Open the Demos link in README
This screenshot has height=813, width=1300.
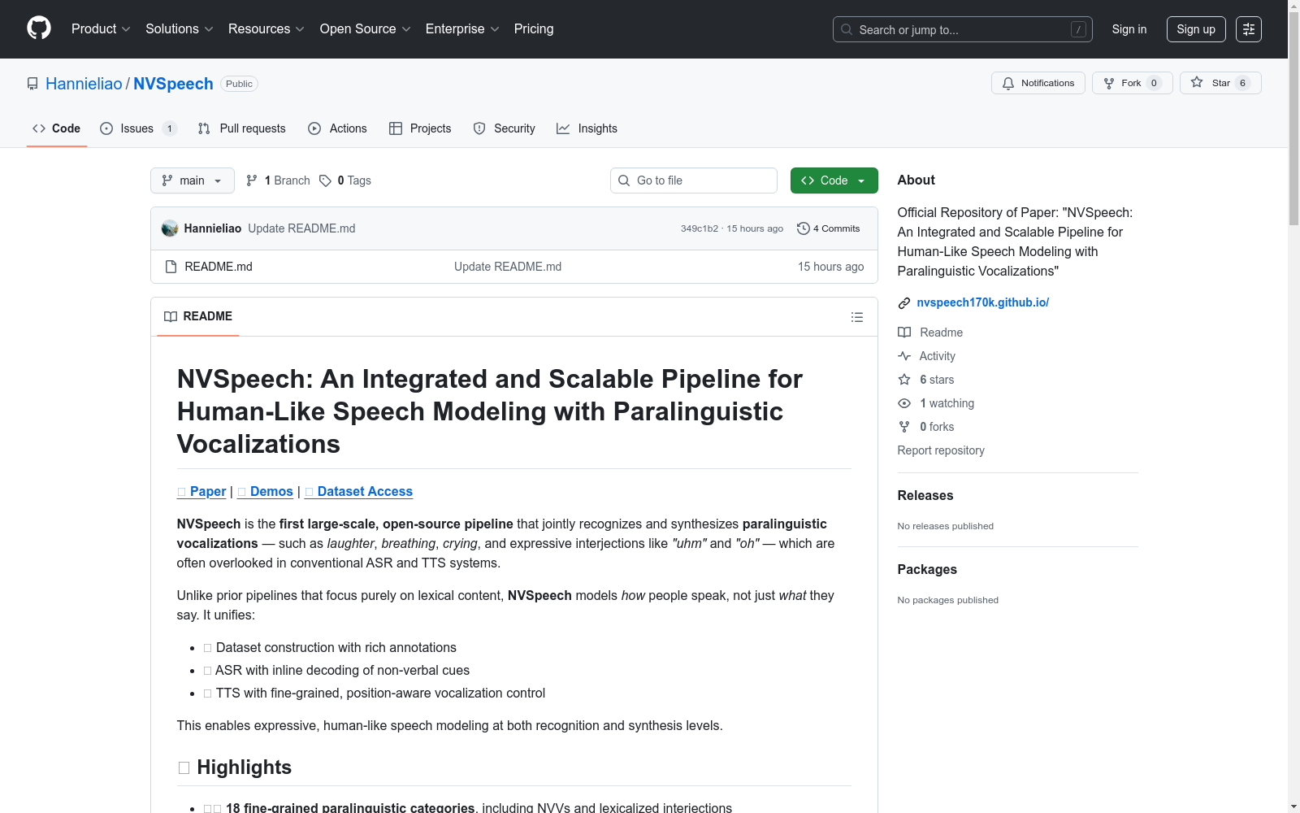click(x=265, y=492)
